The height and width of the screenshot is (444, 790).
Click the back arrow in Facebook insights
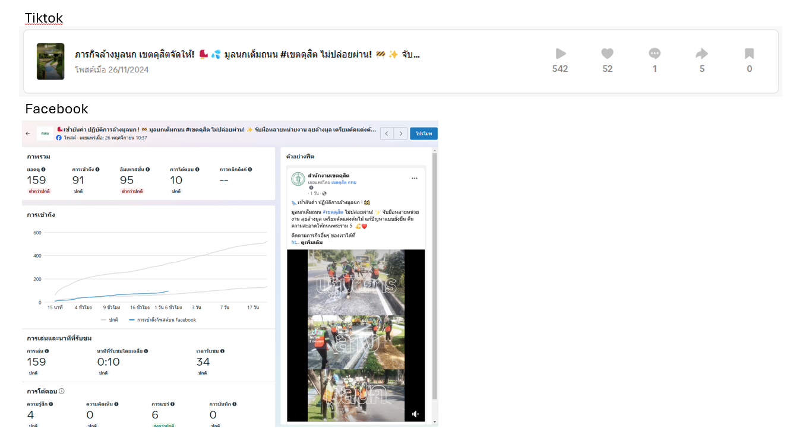[28, 134]
